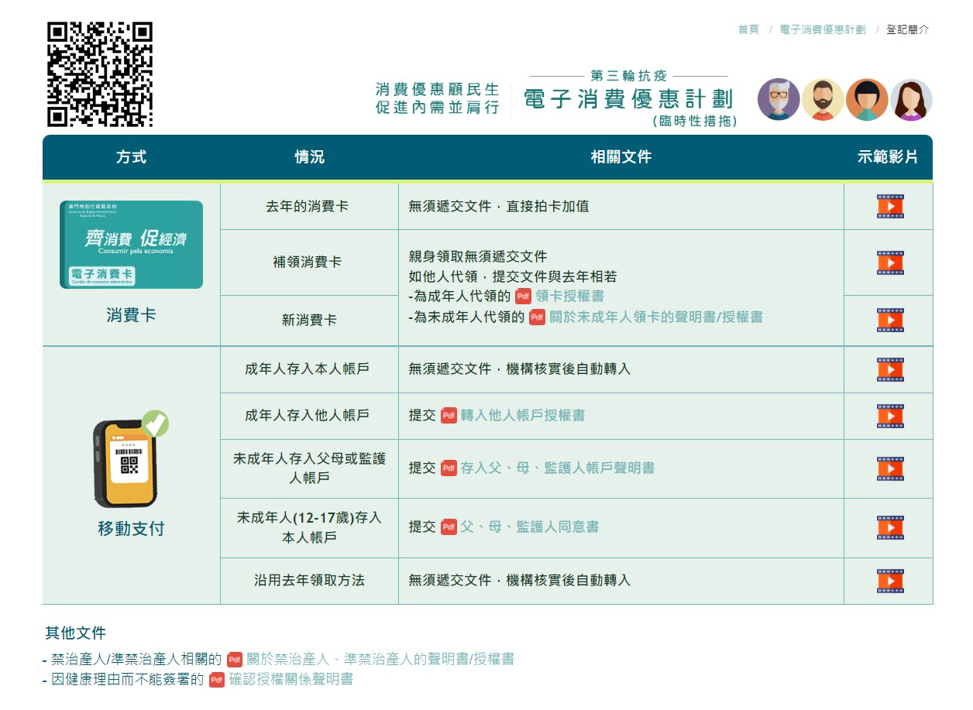This screenshot has width=973, height=710.
Task: Navigate to 電子消費優惠計劃 breadcrumb link
Action: 822,29
